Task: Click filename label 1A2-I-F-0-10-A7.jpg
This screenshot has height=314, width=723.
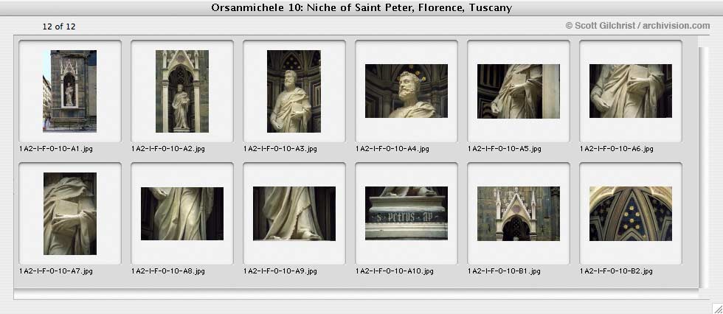Action: tap(56, 271)
